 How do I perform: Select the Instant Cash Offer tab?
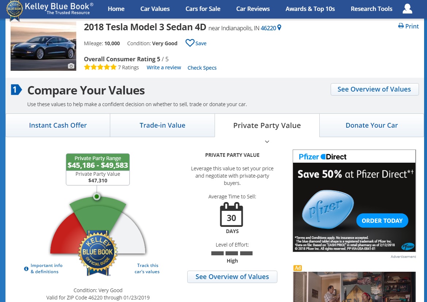click(58, 125)
